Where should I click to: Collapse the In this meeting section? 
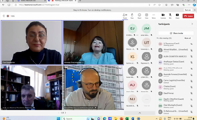pos(157,38)
